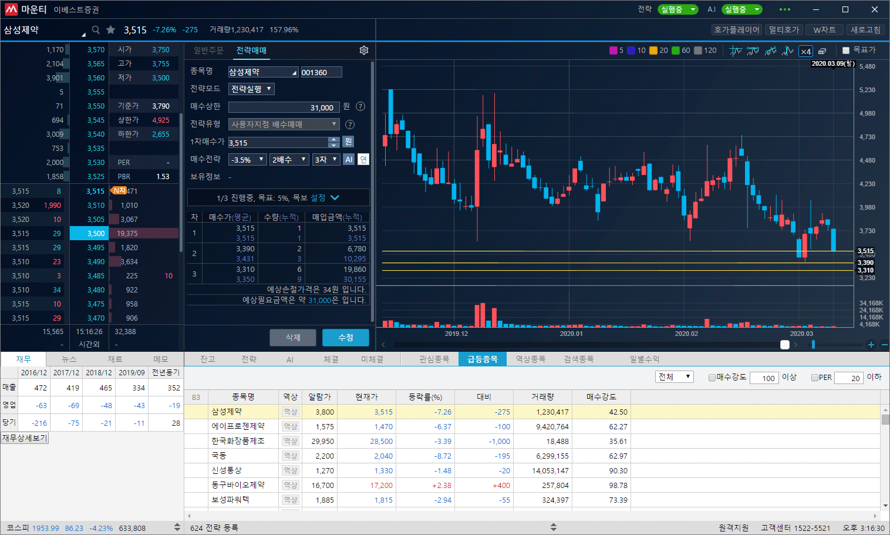Click the magenta 5-day moving average swatch
This screenshot has width=890, height=535.
pyautogui.click(x=613, y=51)
